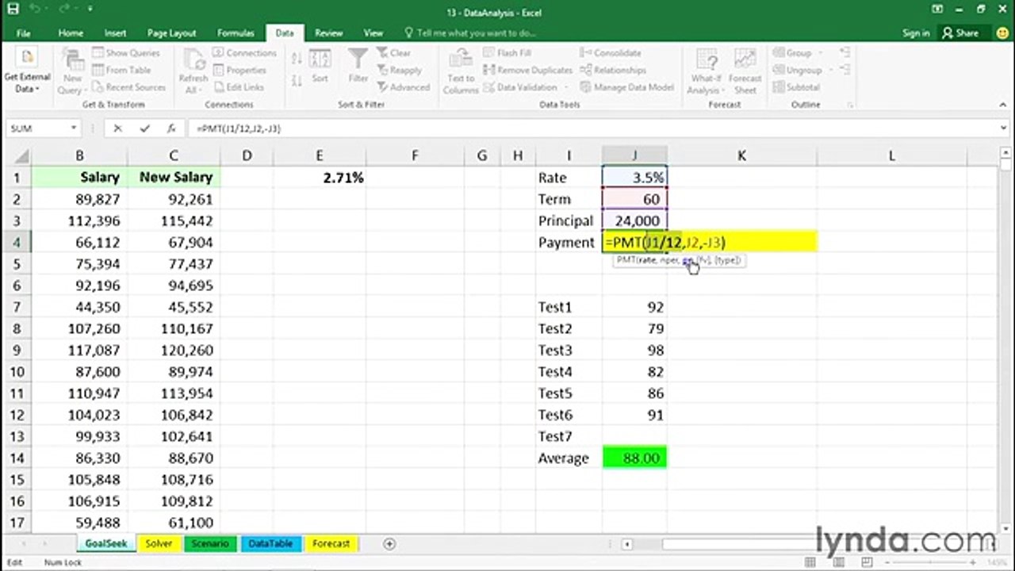The image size is (1015, 571).
Task: Open the Review ribbon tab
Action: click(328, 33)
